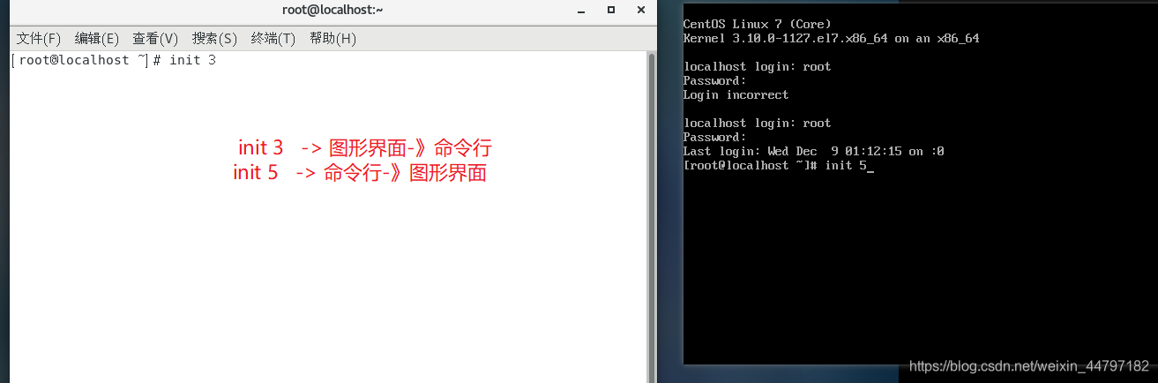Screen dimensions: 1158x383
Task: Click the 'init 5' command in console
Action: point(845,165)
